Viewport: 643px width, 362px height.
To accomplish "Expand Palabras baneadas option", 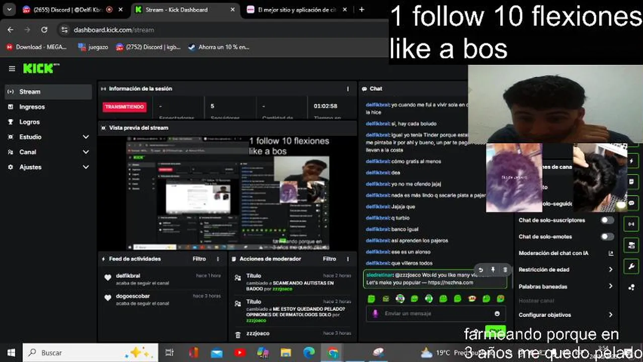I will point(566,286).
